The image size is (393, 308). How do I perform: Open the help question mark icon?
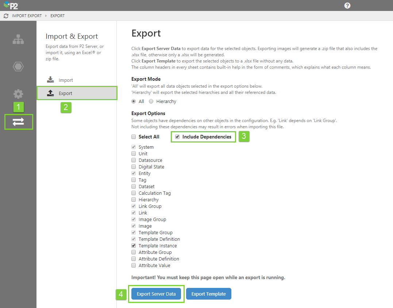(x=347, y=5)
